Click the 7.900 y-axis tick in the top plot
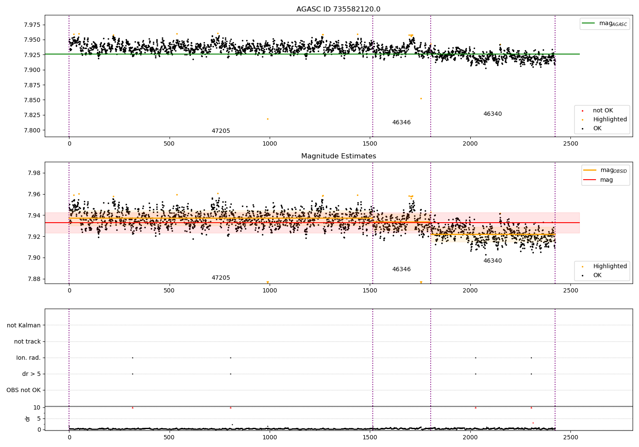639x447 pixels. click(32, 70)
